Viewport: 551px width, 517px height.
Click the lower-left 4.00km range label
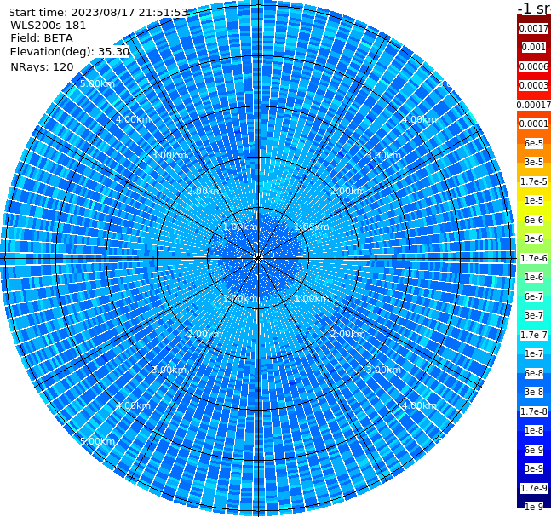tap(133, 405)
